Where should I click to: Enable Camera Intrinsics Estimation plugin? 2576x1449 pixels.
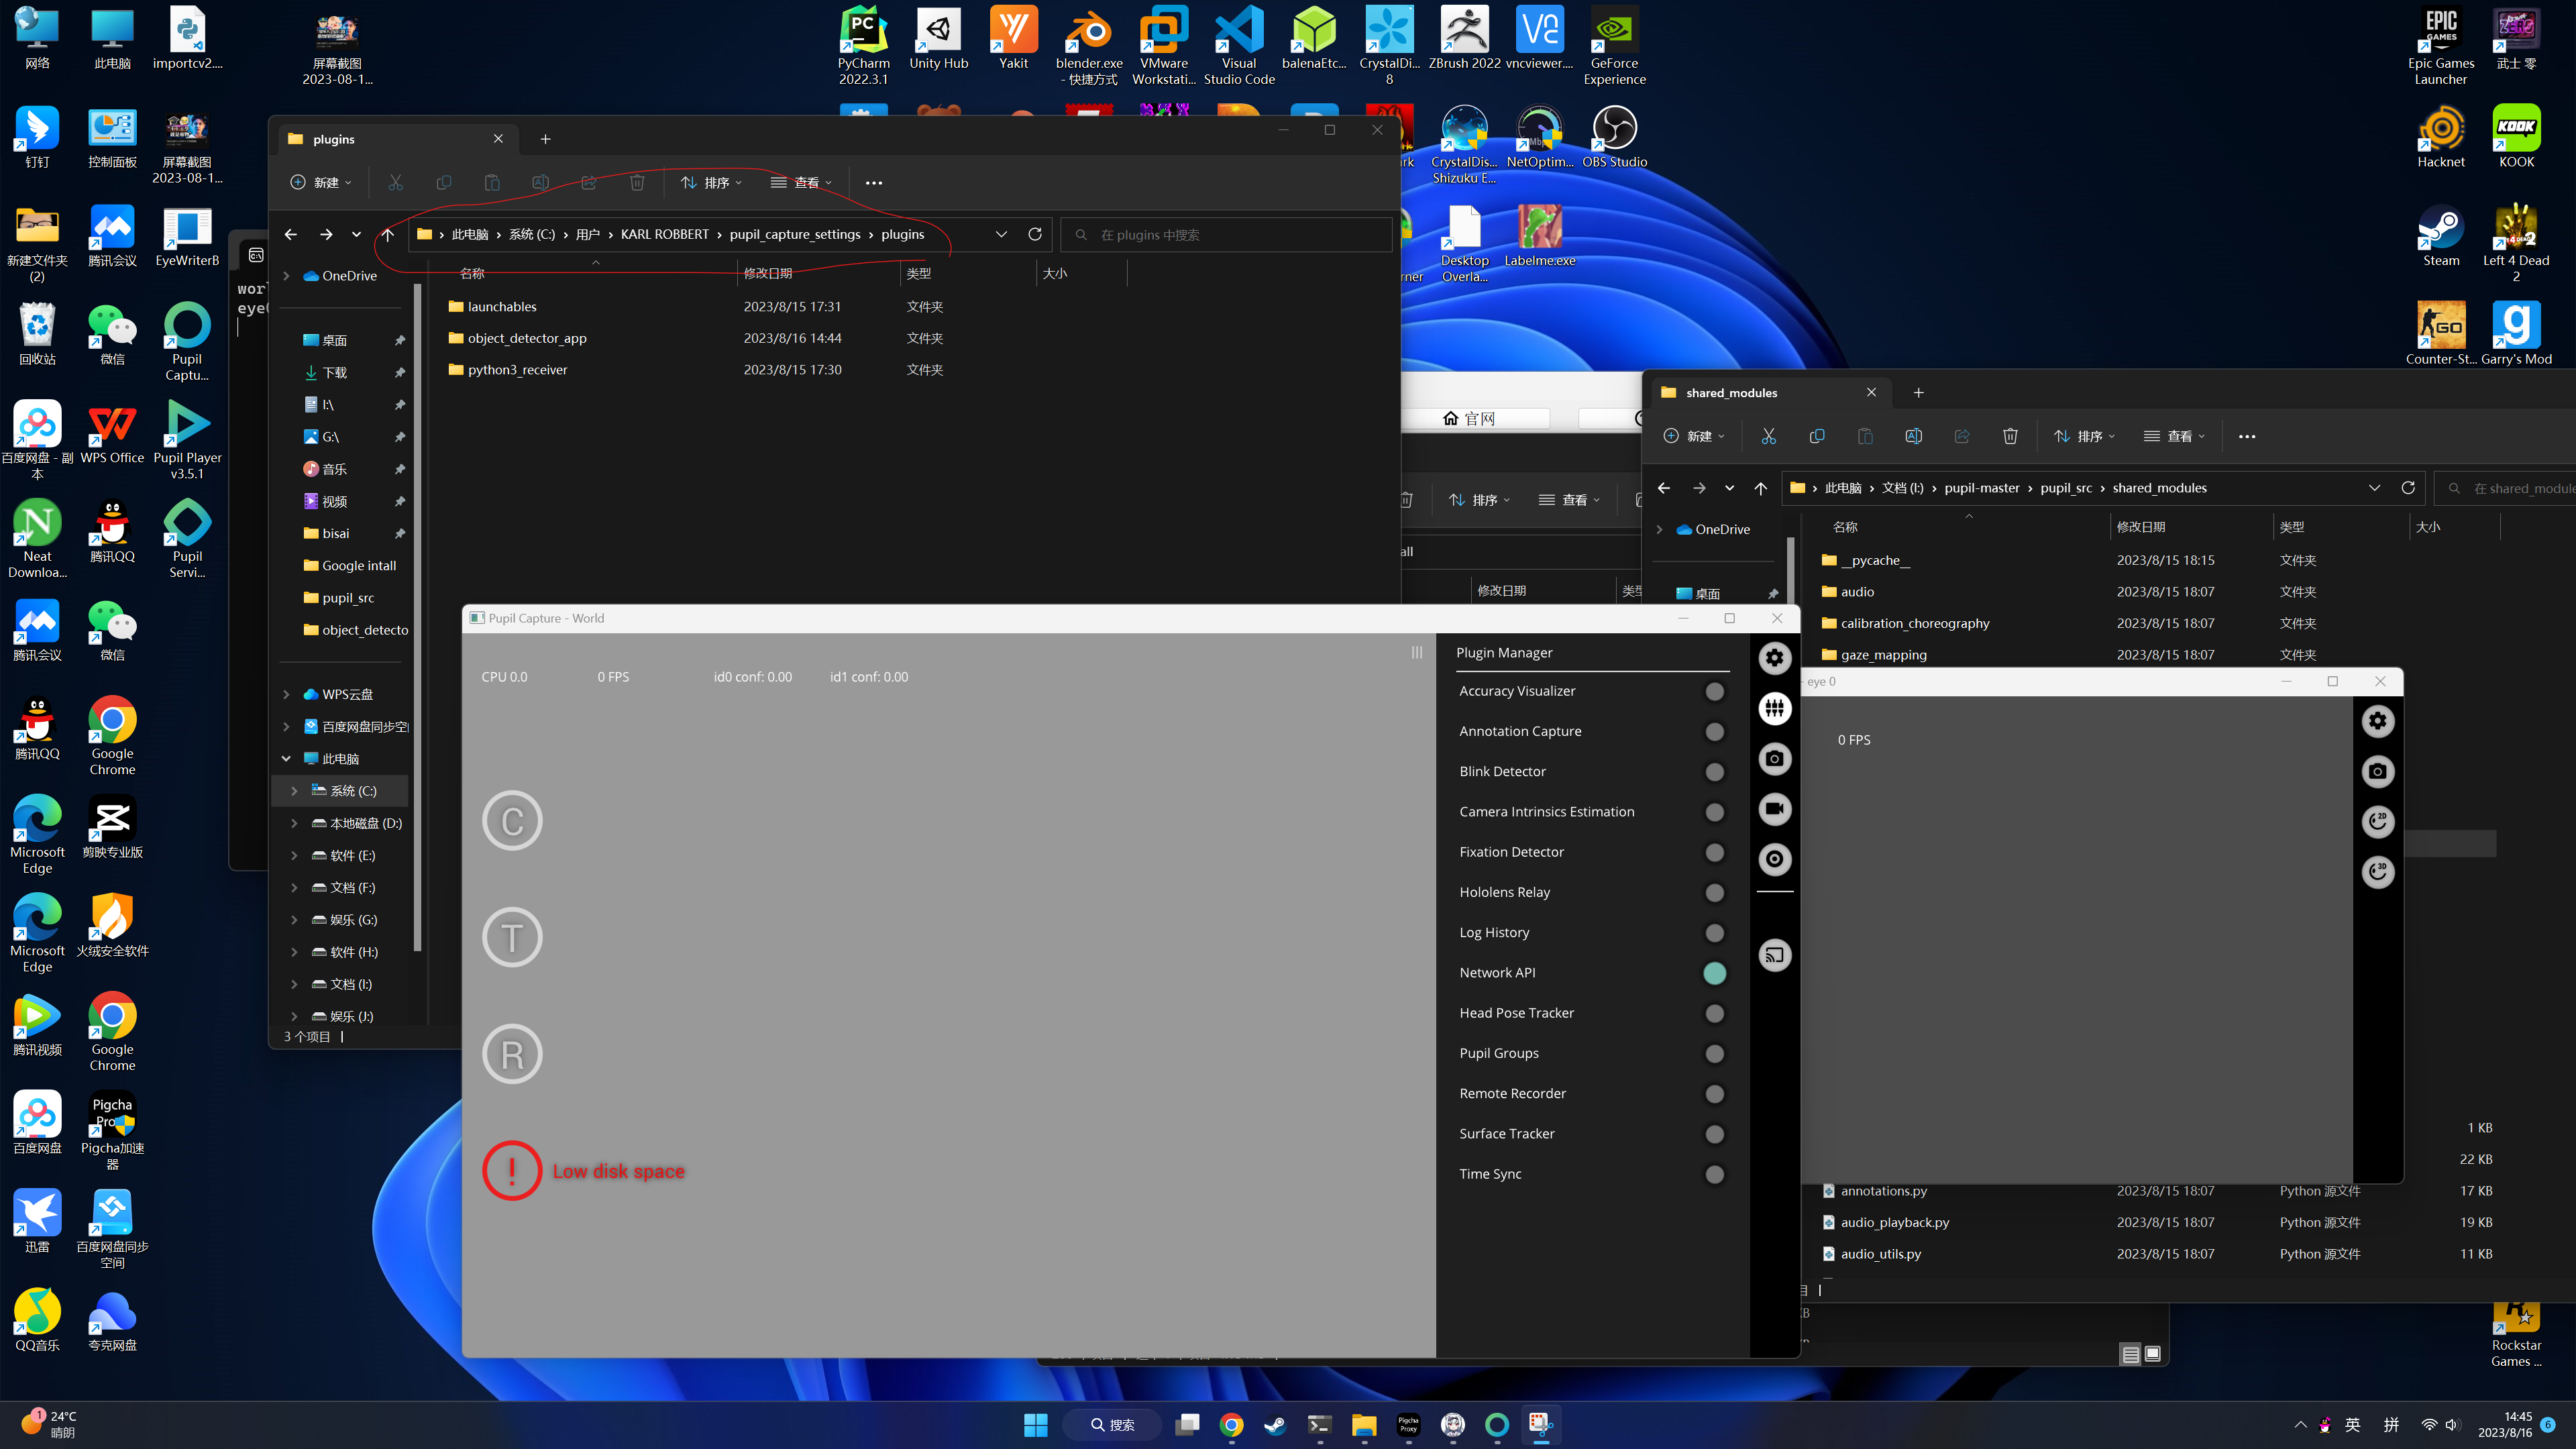tap(1714, 812)
